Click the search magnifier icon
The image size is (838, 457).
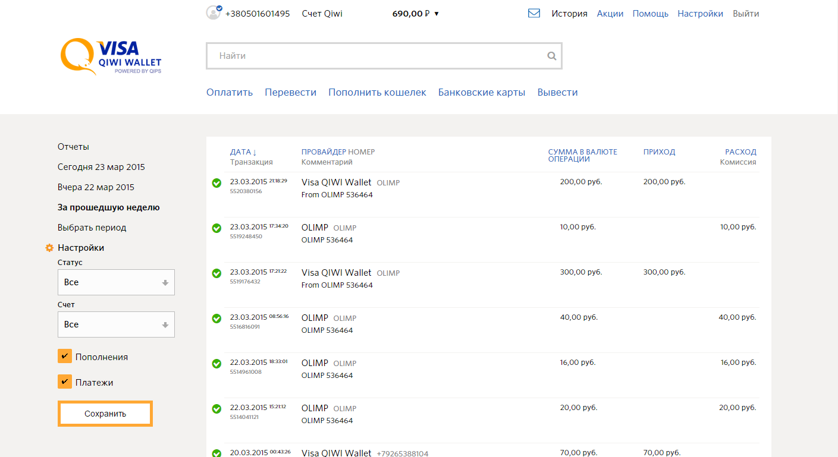coord(552,56)
